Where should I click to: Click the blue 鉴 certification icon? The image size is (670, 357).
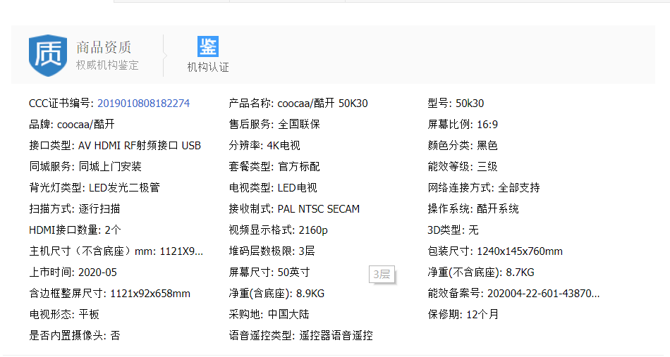point(207,46)
